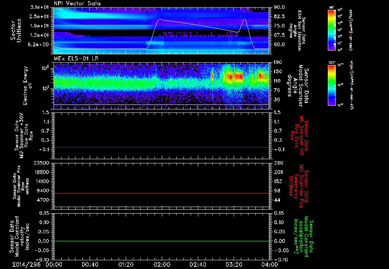
Task: Click the 82.5 sun elevation tick label
Action: coord(279,16)
